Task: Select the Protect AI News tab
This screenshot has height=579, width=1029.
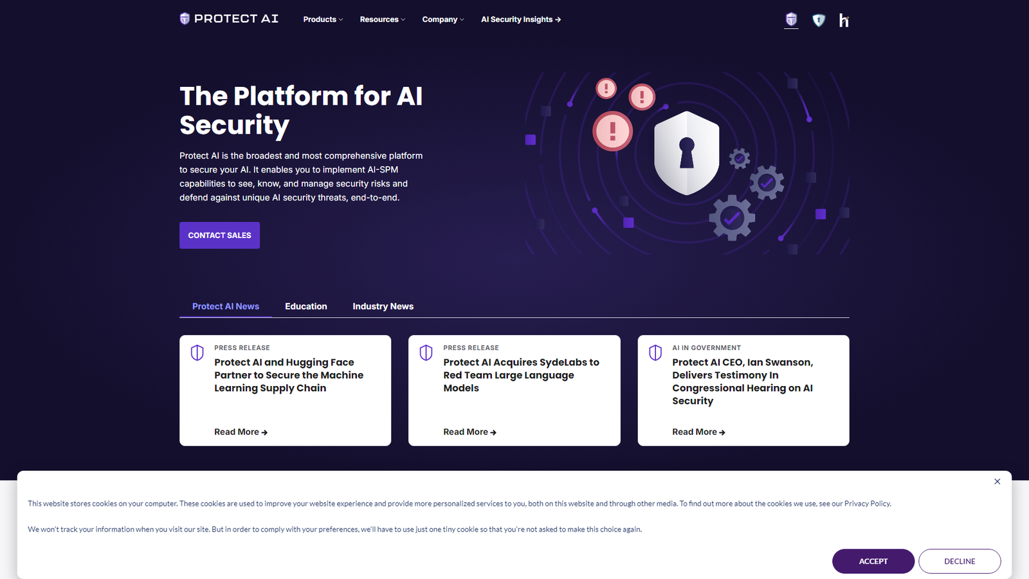Action: tap(226, 306)
